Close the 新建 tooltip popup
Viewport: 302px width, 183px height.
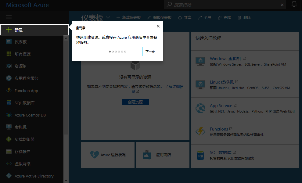pyautogui.click(x=158, y=26)
